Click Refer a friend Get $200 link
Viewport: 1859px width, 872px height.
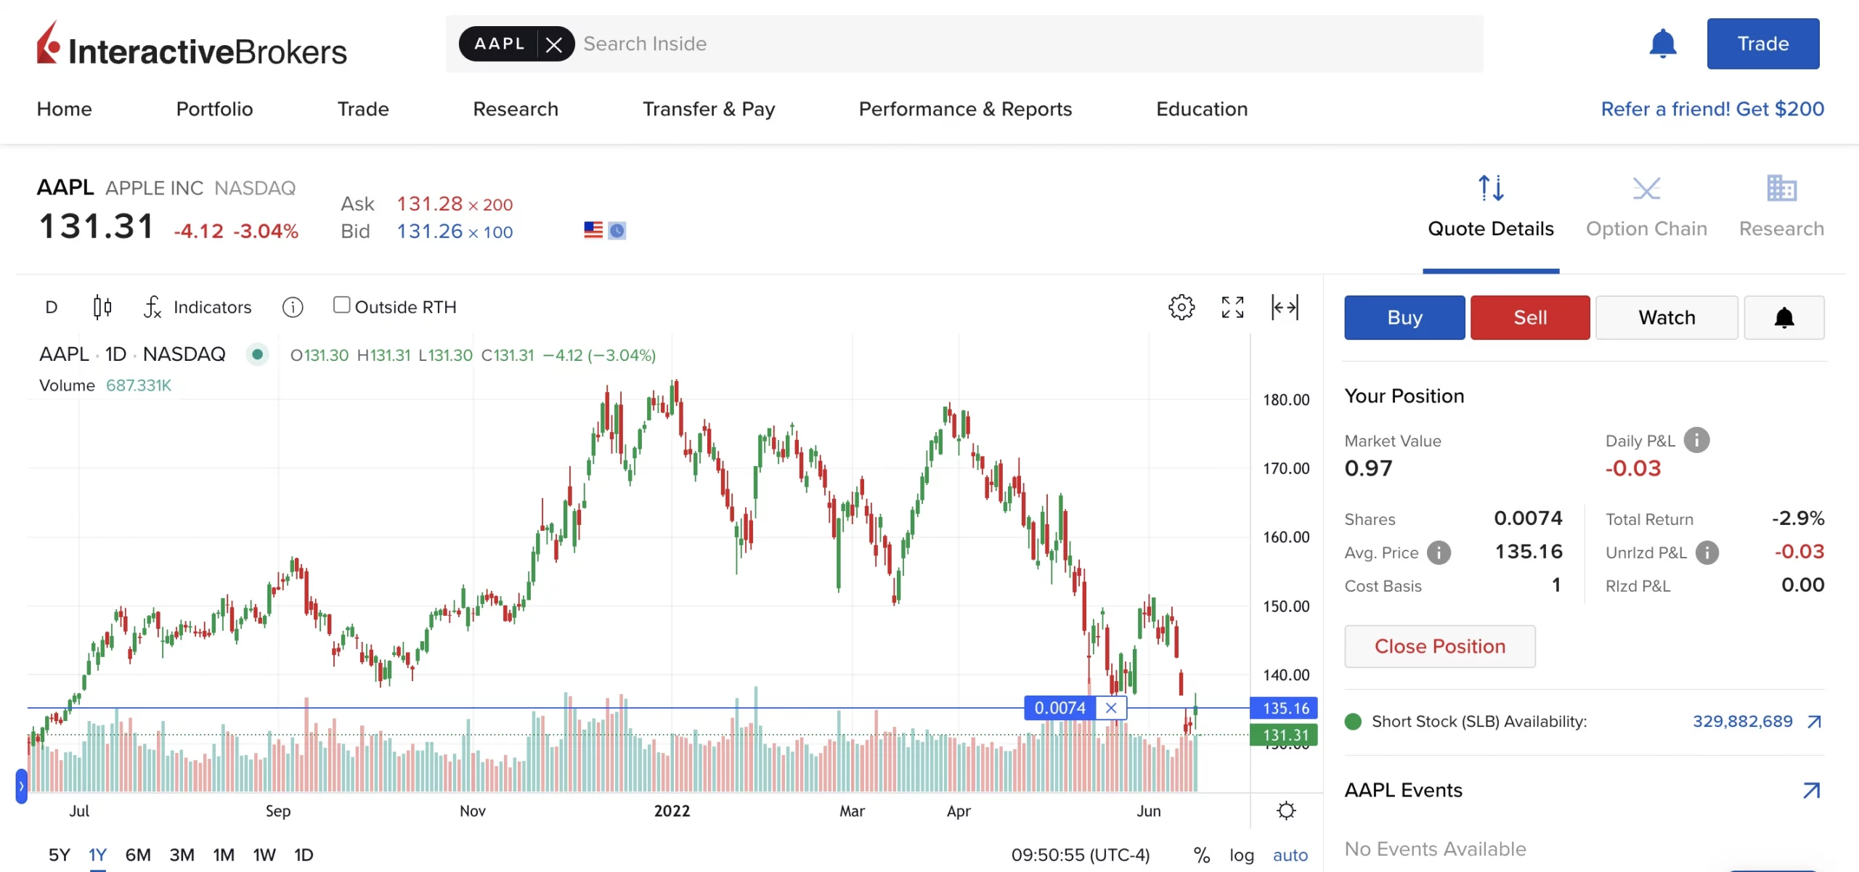point(1712,109)
